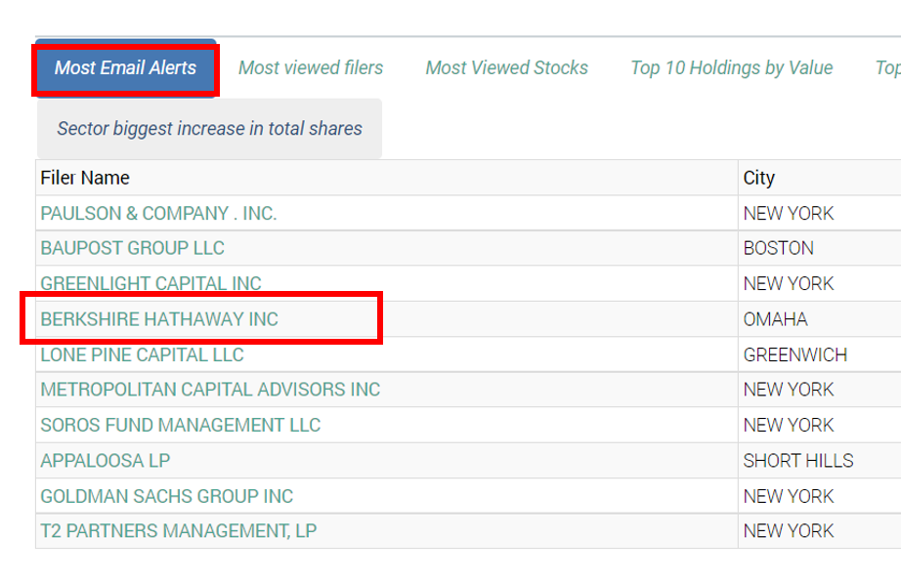Image resolution: width=901 pixels, height=581 pixels.
Task: Select NEW YORK cell in T2 Partners row
Action: [x=820, y=531]
